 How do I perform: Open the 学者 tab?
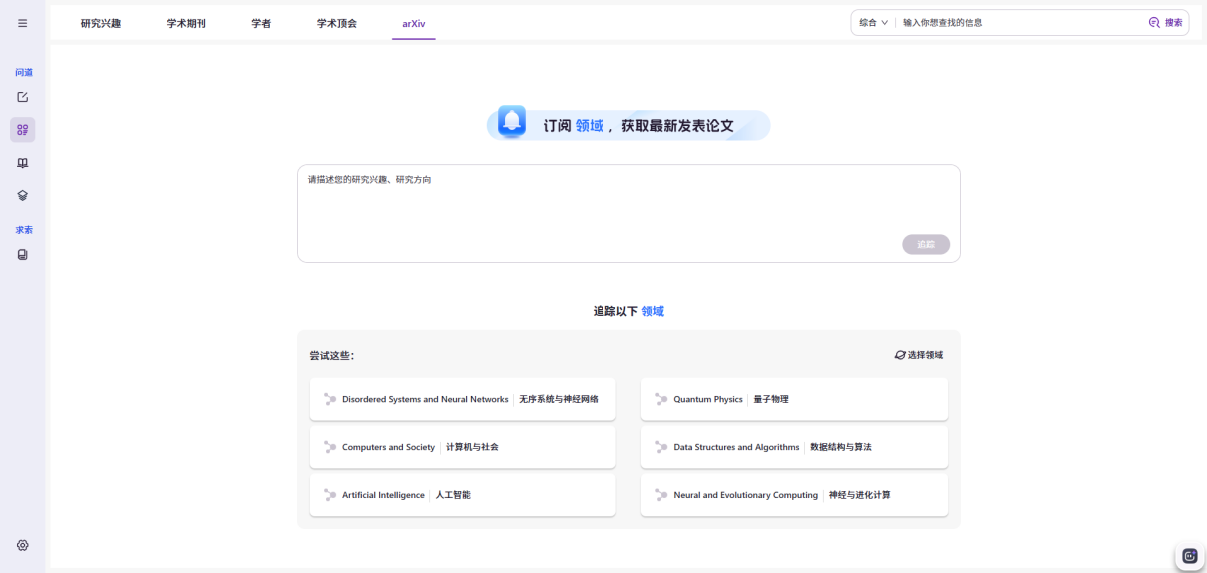(261, 23)
